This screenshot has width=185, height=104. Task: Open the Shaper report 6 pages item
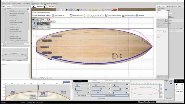click(51, 4)
